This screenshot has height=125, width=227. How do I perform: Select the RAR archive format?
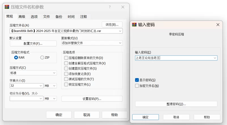tap(16, 57)
